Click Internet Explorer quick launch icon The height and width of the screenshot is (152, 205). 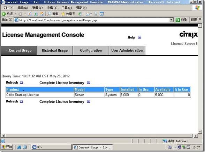[x=19, y=147]
